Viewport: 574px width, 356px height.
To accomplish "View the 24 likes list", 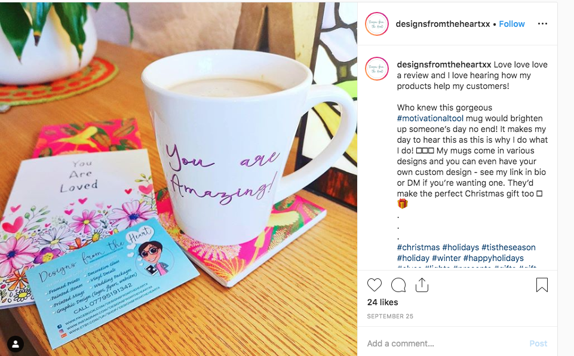I will pos(382,302).
